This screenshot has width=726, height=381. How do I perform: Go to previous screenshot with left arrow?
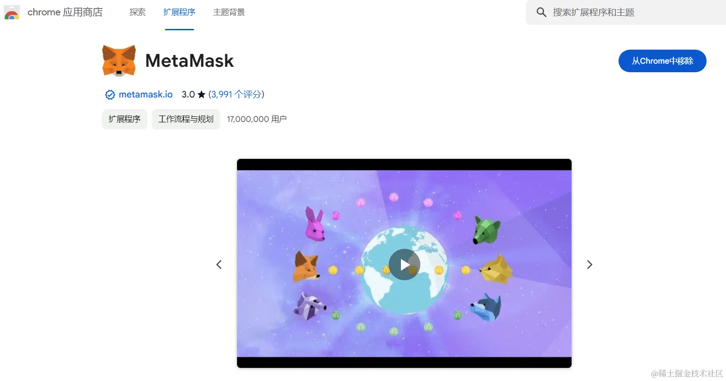(219, 265)
